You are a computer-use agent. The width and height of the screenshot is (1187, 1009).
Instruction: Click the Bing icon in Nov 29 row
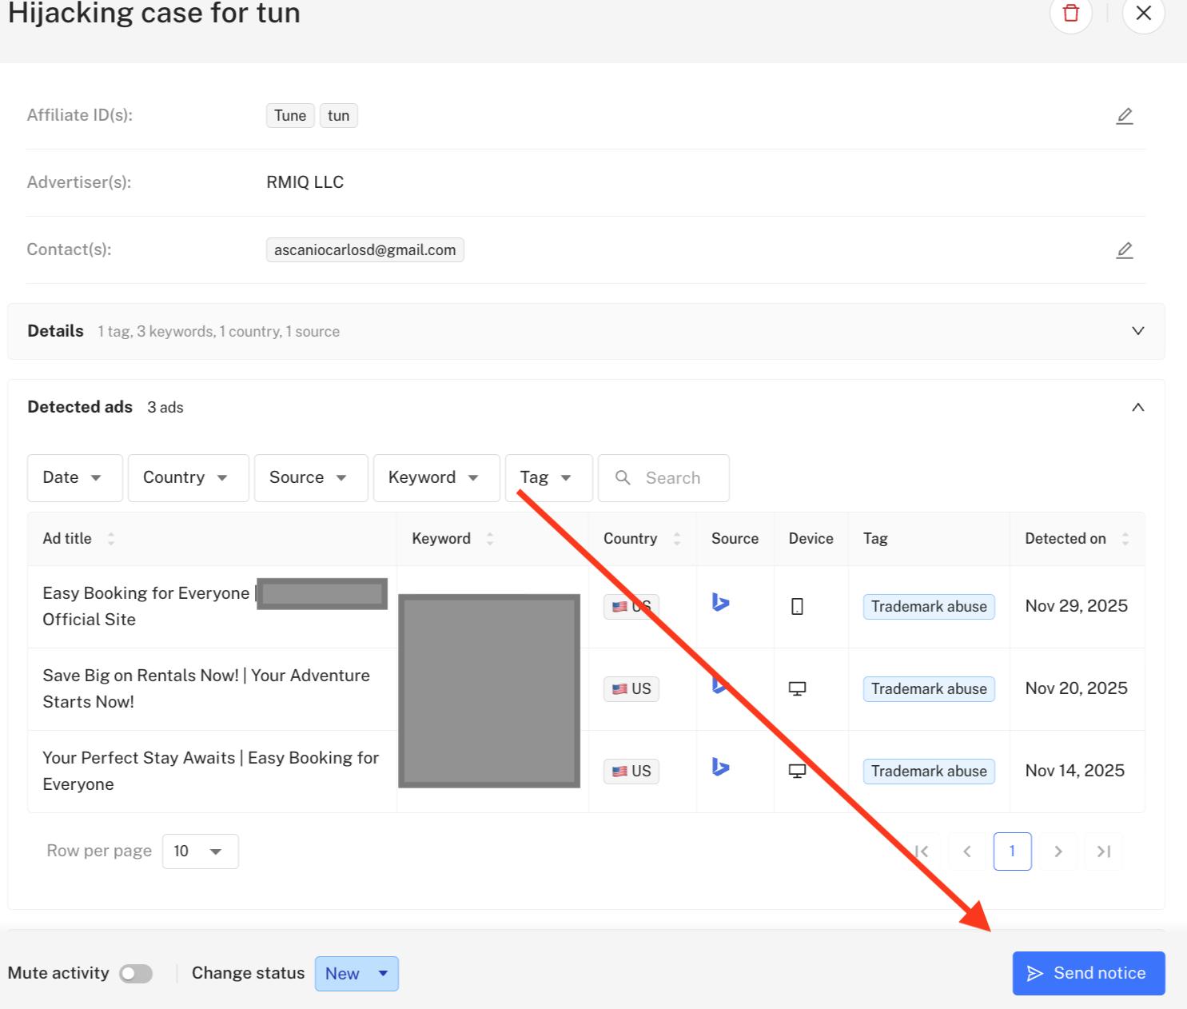(x=721, y=602)
